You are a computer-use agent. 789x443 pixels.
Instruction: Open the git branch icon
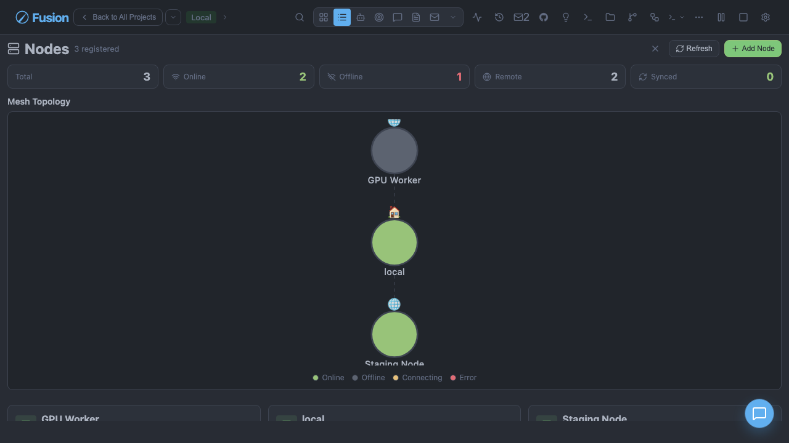click(632, 17)
